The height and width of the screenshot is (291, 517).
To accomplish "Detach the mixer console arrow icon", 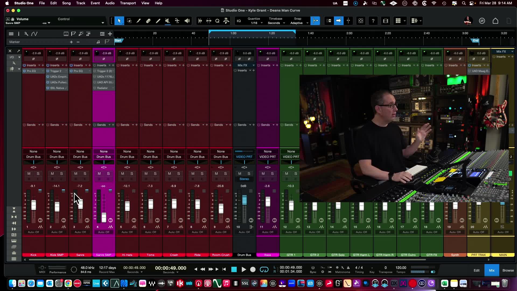I will (x=18, y=51).
